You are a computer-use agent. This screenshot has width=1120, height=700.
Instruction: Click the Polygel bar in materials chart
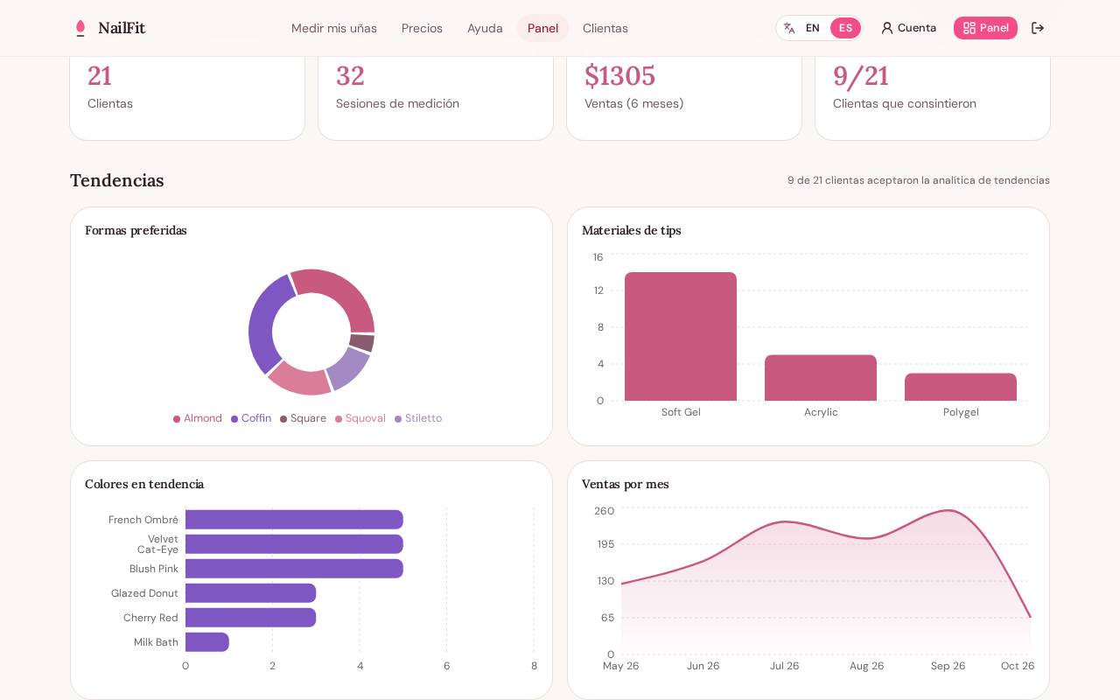tap(961, 387)
